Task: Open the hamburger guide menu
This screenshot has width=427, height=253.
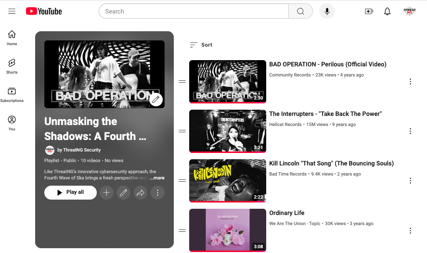Action: click(12, 11)
